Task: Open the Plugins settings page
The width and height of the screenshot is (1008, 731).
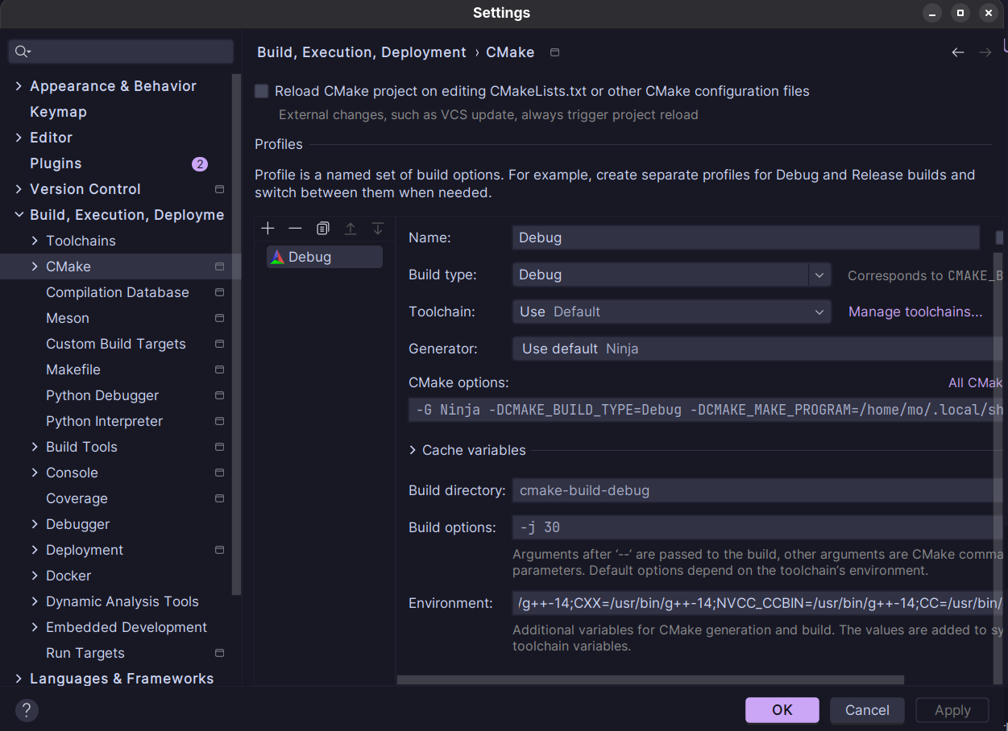Action: click(56, 163)
